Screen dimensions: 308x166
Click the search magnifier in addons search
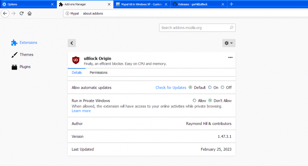tap(231, 28)
